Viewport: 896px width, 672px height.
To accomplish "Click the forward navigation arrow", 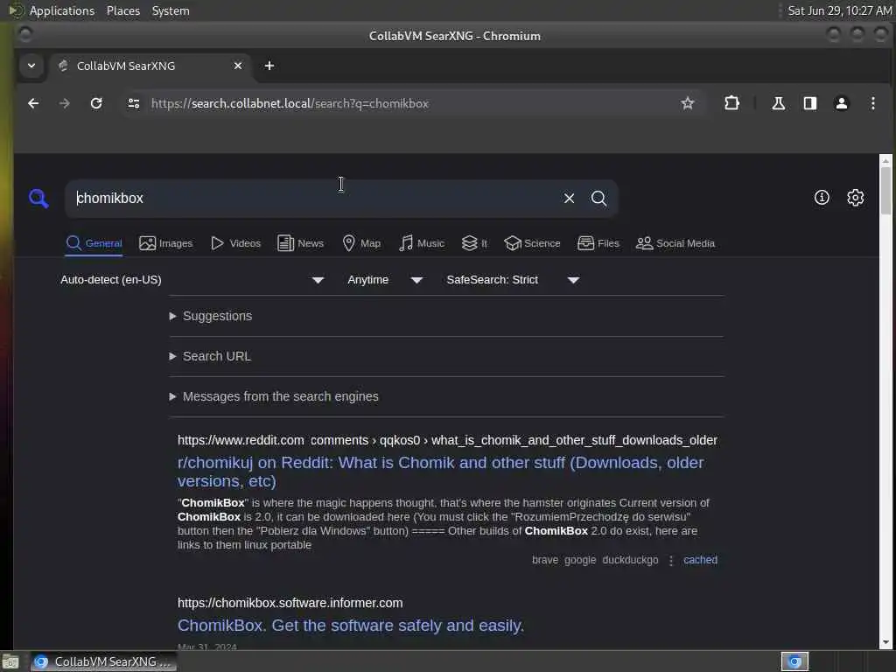I will (x=65, y=103).
